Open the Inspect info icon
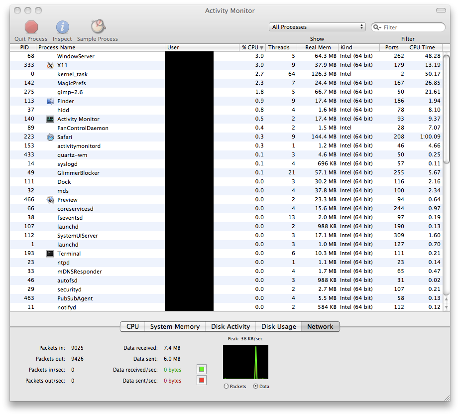 click(63, 27)
